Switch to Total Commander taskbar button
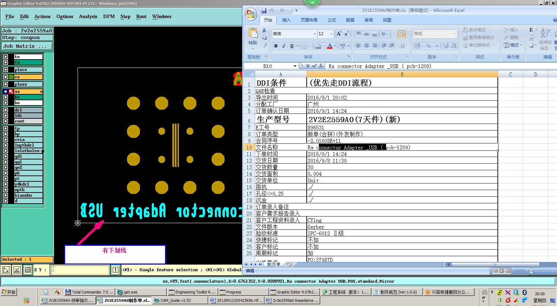 (x=89, y=292)
